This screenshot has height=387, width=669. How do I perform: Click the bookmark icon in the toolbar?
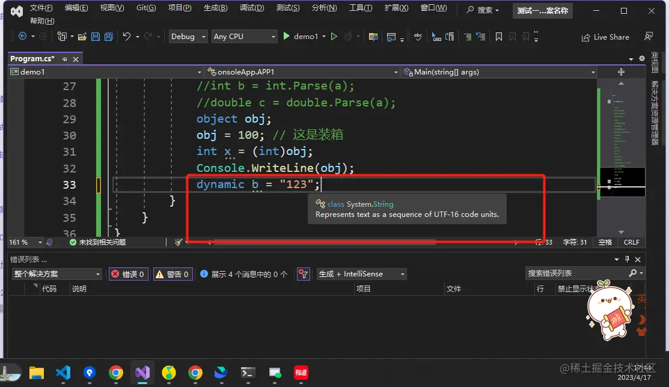point(498,37)
